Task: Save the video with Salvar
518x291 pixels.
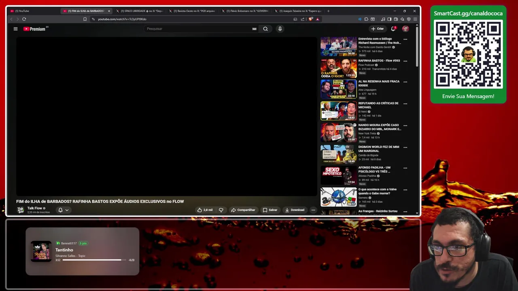Action: click(270, 210)
